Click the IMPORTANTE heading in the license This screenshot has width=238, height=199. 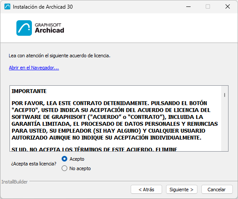pos(29,91)
